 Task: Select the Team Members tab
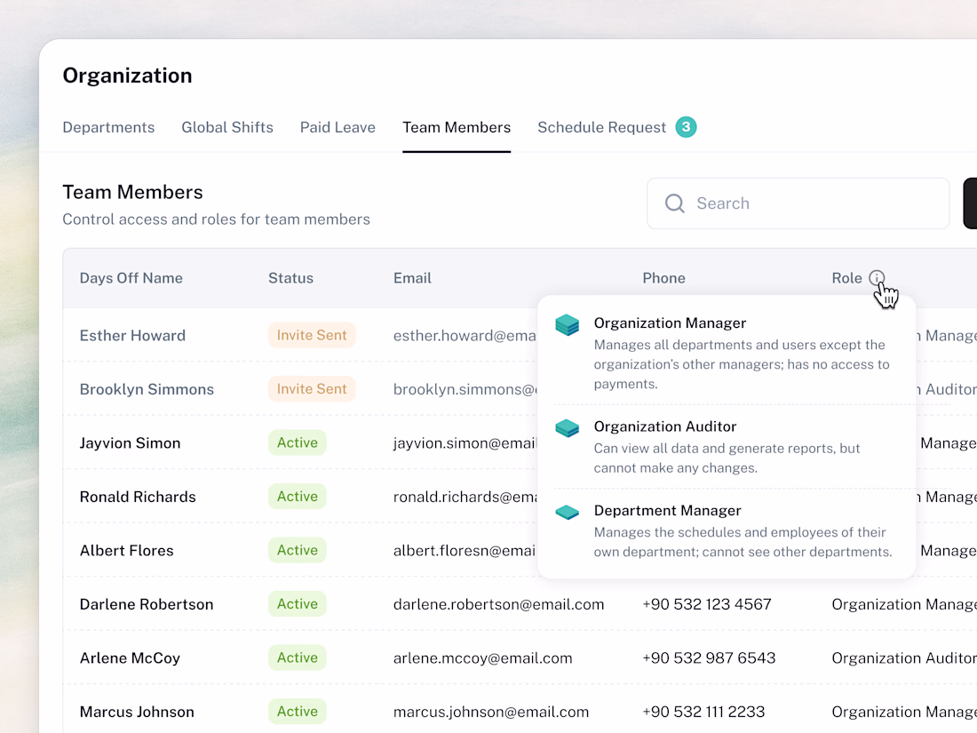(457, 127)
